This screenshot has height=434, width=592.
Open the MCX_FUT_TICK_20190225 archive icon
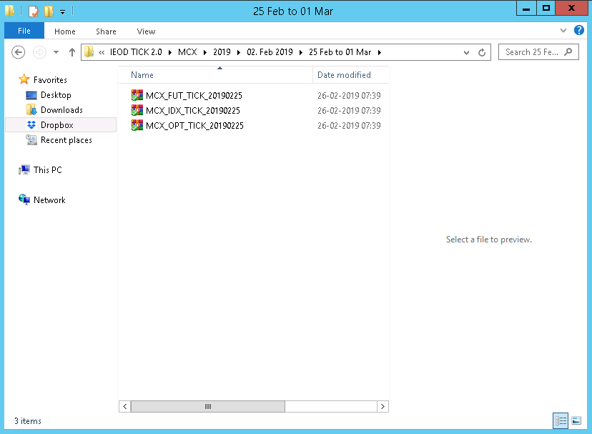(x=137, y=95)
